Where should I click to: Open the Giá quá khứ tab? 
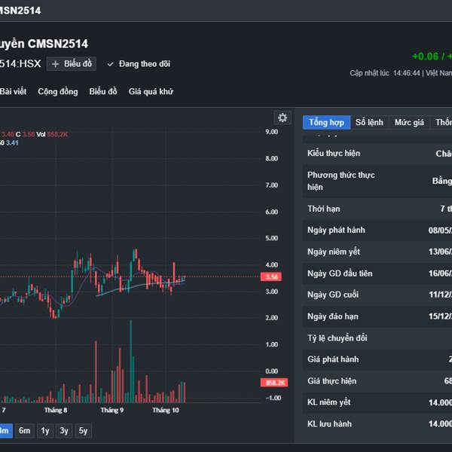(151, 92)
